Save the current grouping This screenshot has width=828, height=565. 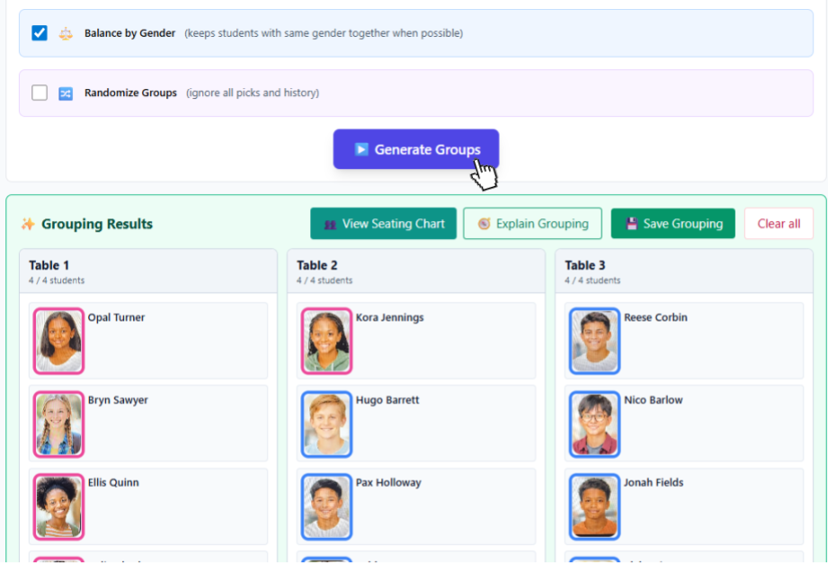pyautogui.click(x=672, y=225)
